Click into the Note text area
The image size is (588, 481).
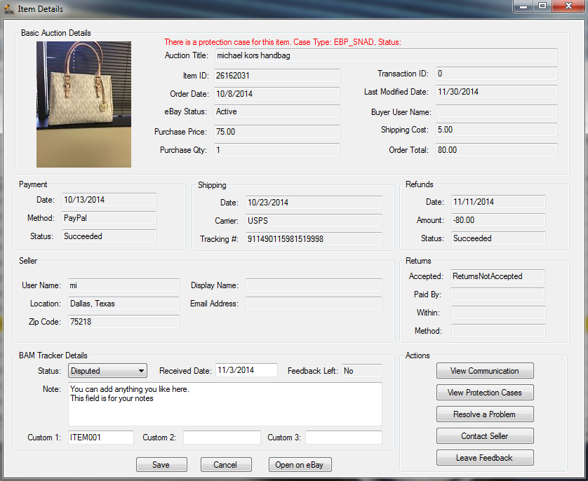(225, 404)
